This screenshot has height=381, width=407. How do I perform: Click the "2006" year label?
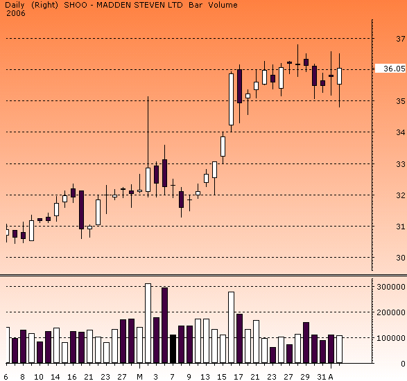tap(16, 13)
